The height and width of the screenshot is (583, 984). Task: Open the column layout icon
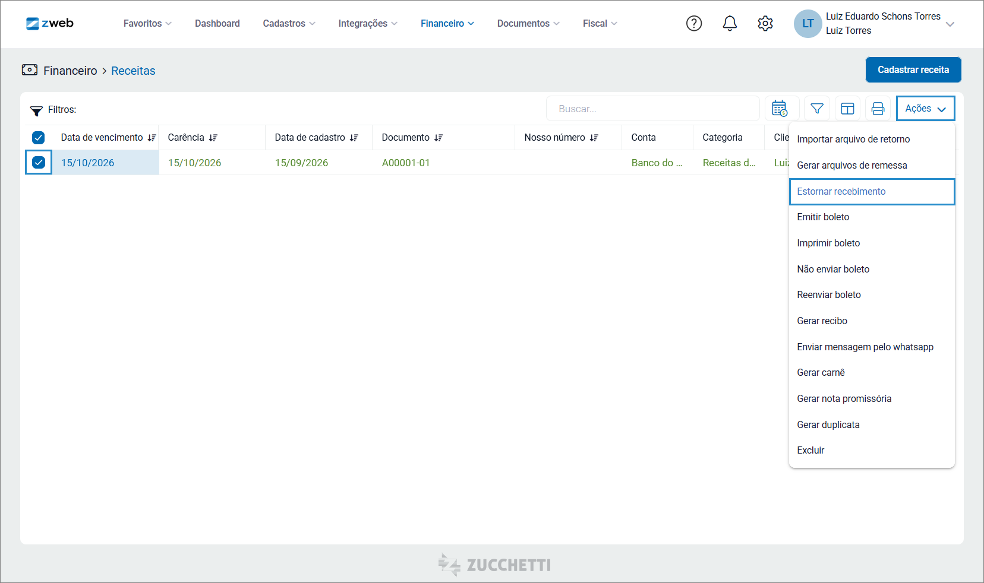tap(847, 109)
